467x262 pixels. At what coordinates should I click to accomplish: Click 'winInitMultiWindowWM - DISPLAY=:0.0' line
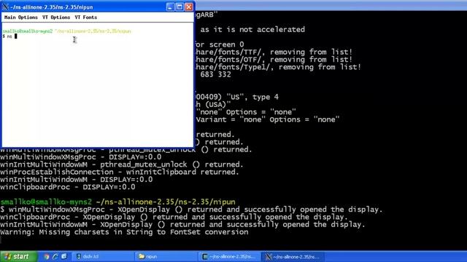coord(76,180)
